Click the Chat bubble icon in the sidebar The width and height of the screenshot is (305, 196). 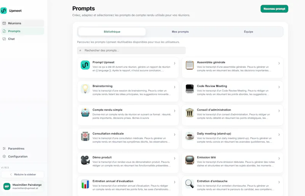click(x=4, y=39)
